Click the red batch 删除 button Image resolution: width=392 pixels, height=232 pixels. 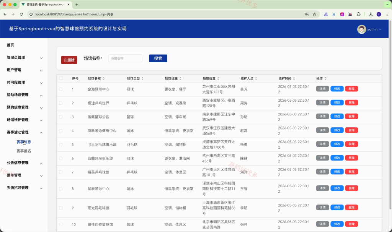point(69,60)
